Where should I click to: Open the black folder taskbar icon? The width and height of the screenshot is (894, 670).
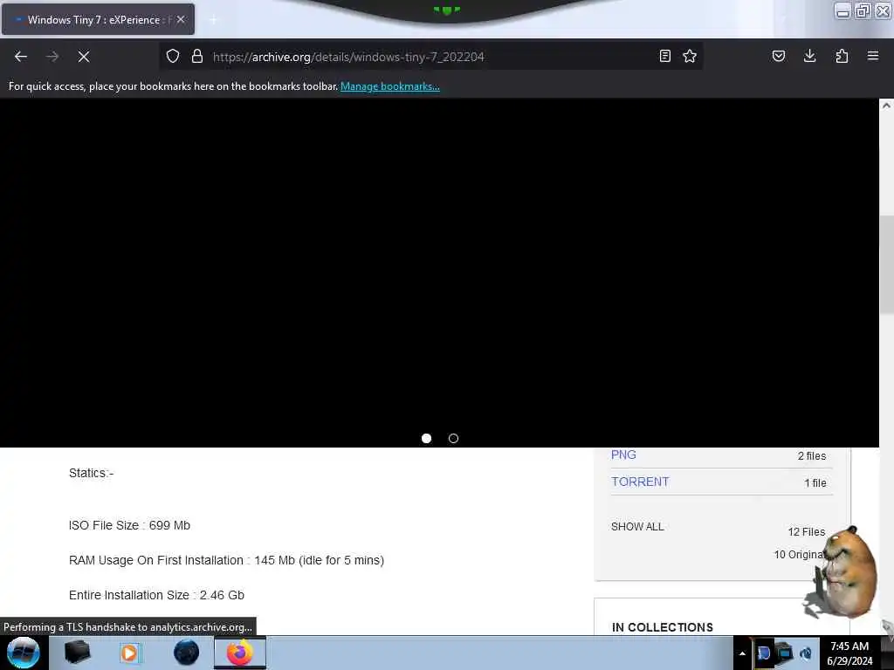[x=77, y=653]
